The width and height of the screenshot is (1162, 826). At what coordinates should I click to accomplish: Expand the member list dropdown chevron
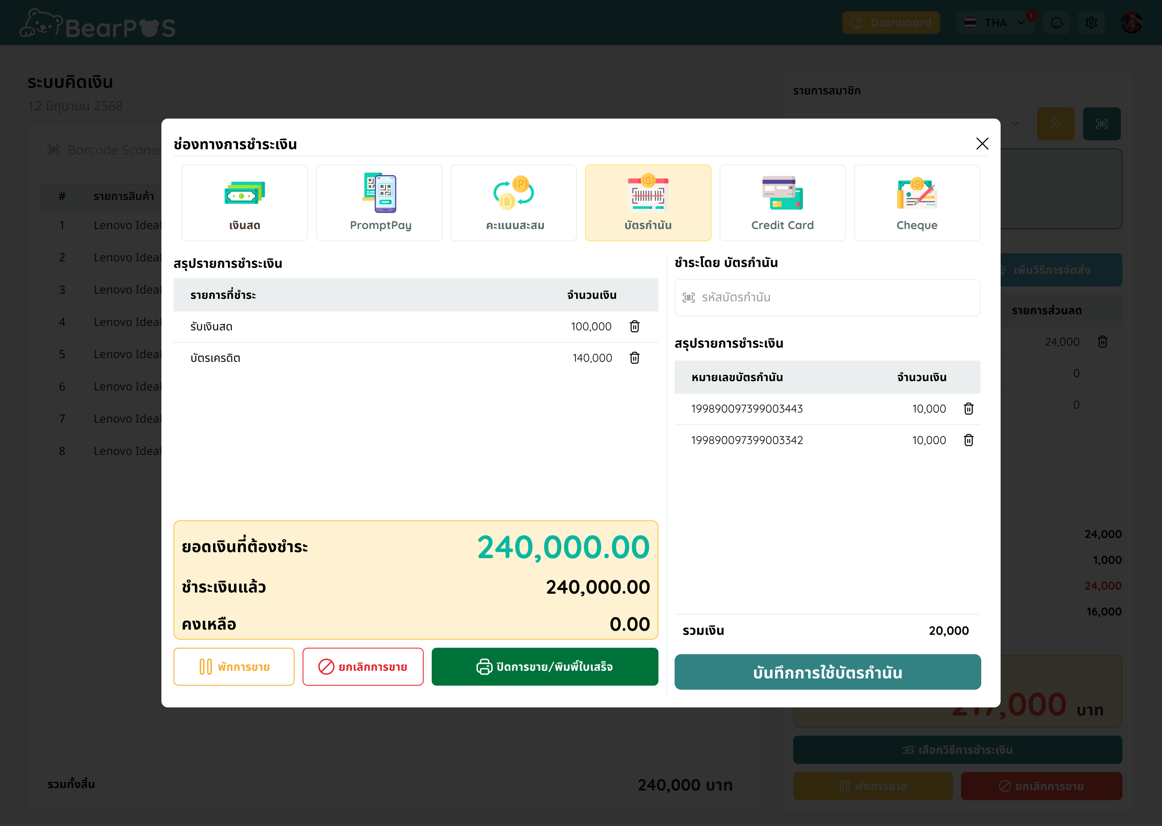coord(1014,123)
